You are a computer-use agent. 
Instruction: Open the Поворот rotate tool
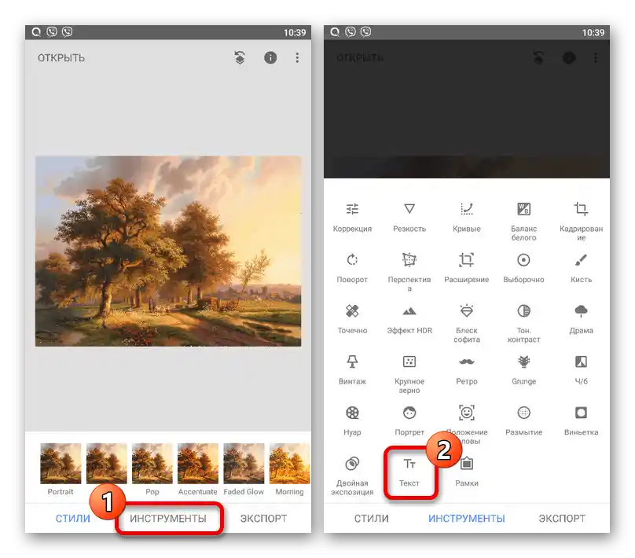click(x=352, y=268)
